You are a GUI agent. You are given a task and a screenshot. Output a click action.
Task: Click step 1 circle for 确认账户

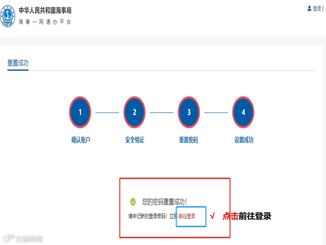pos(80,112)
